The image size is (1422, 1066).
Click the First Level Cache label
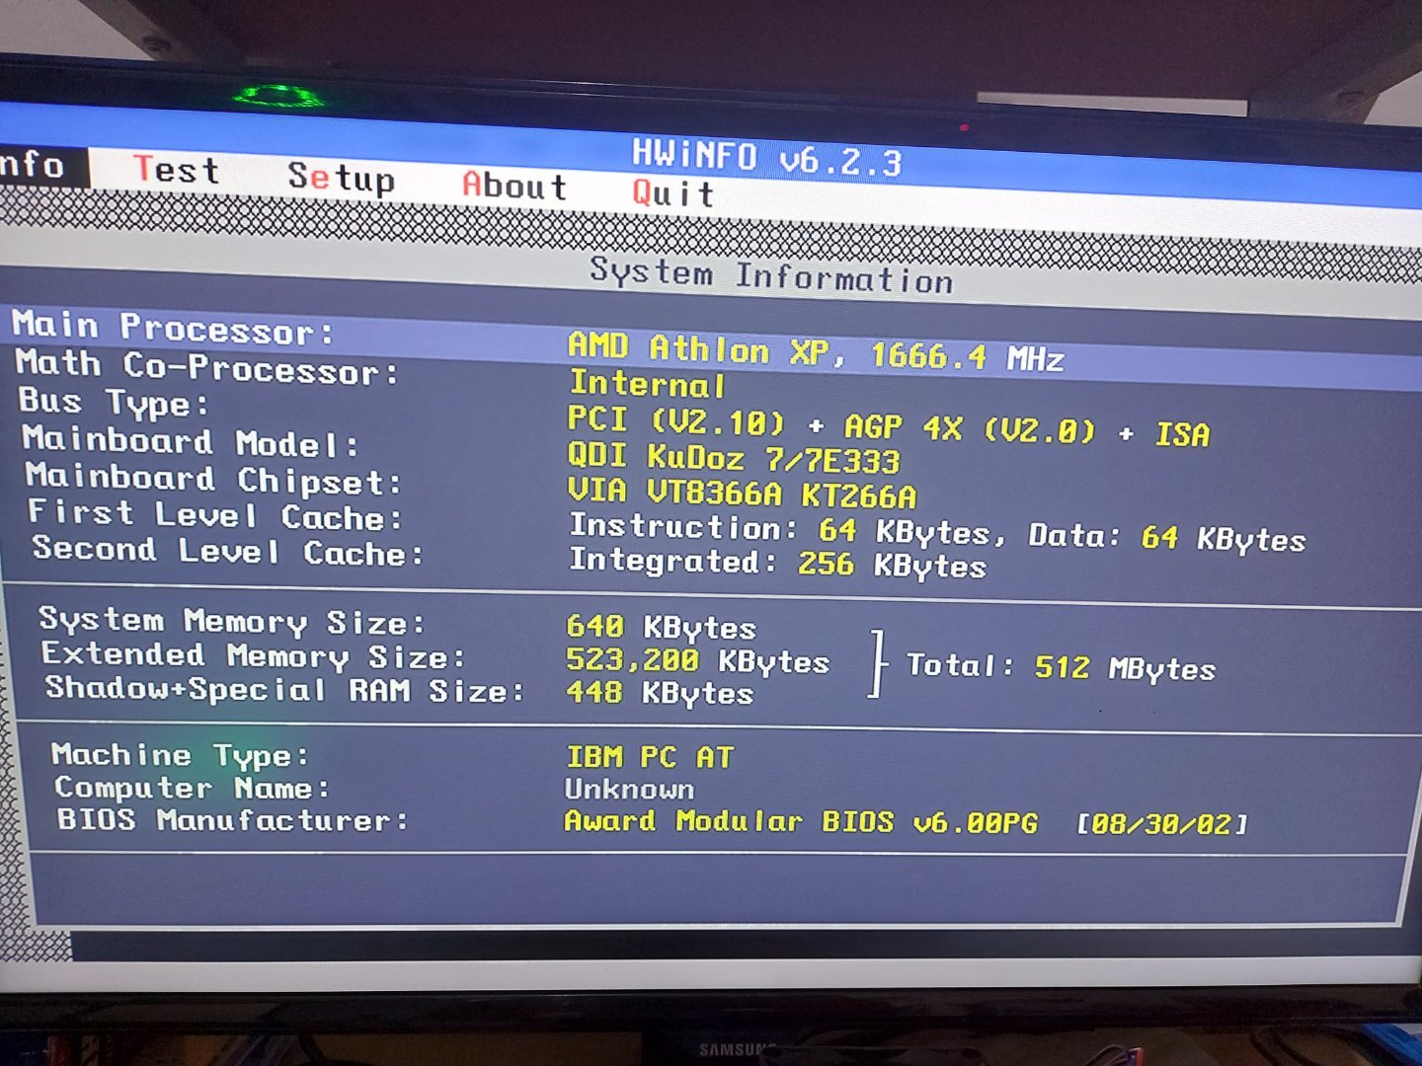point(215,514)
